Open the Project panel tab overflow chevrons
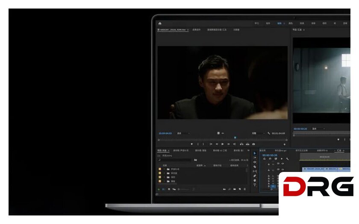 (x=248, y=150)
